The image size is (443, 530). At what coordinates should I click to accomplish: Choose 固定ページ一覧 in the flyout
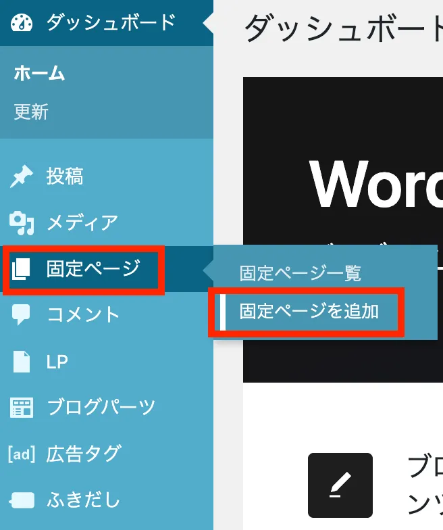300,273
